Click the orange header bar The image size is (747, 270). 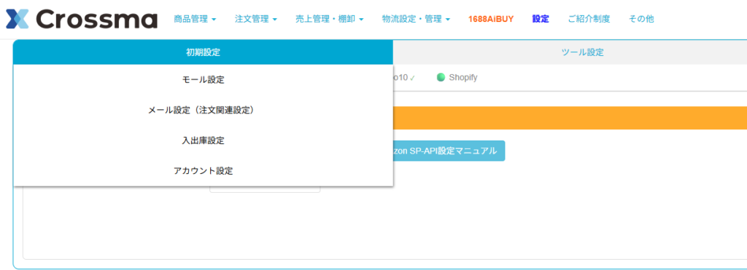pyautogui.click(x=570, y=118)
